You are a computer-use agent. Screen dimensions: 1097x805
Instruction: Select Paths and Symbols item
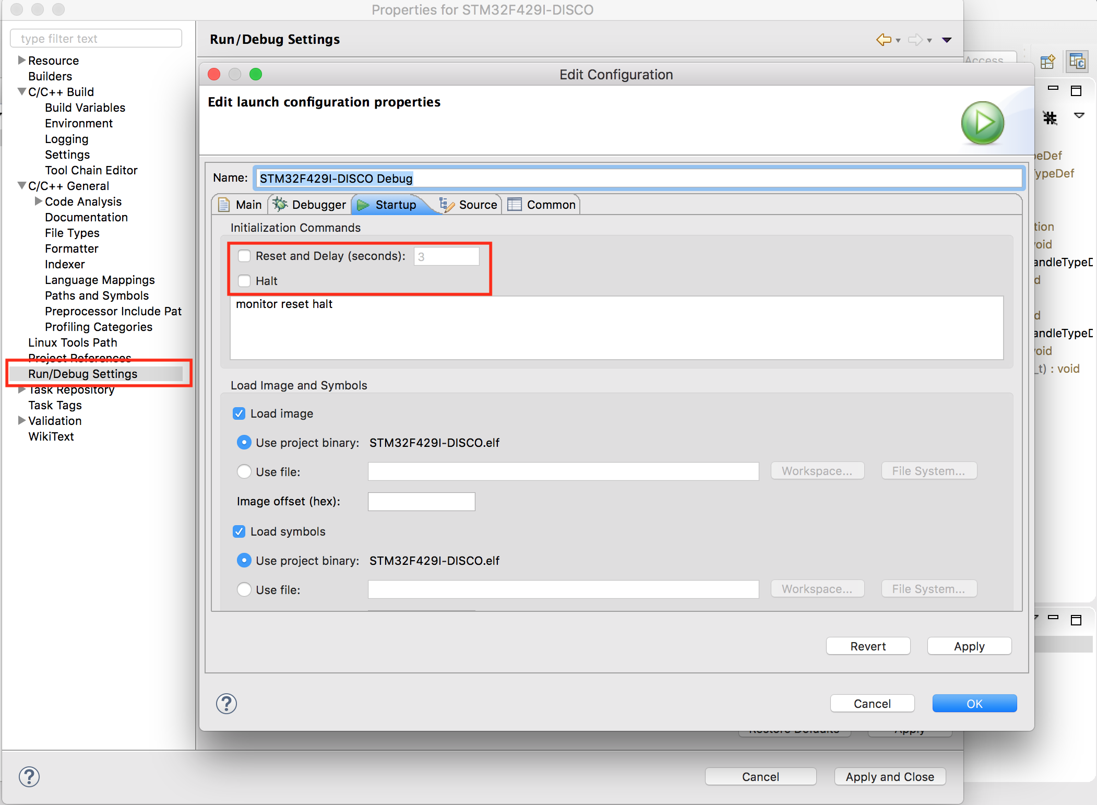tap(97, 295)
